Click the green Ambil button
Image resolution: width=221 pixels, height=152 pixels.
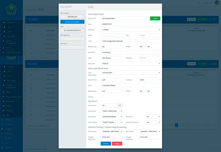click(x=155, y=19)
